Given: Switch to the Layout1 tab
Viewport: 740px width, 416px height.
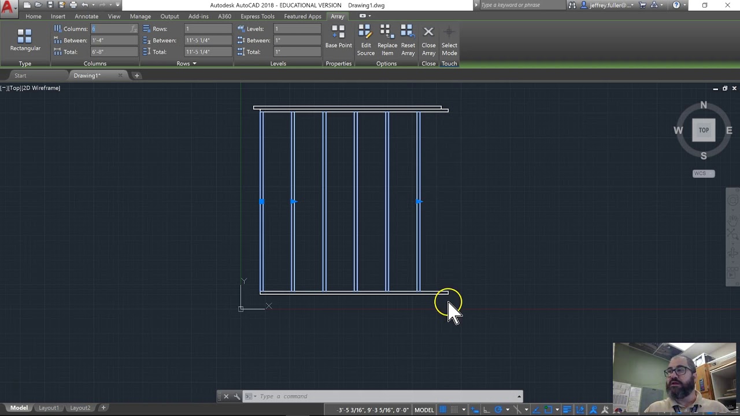Looking at the screenshot, I should [x=49, y=408].
